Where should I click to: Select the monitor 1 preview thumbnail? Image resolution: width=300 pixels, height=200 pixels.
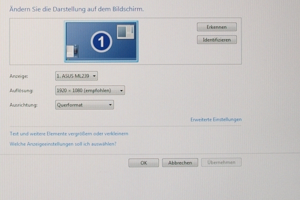[x=101, y=41]
